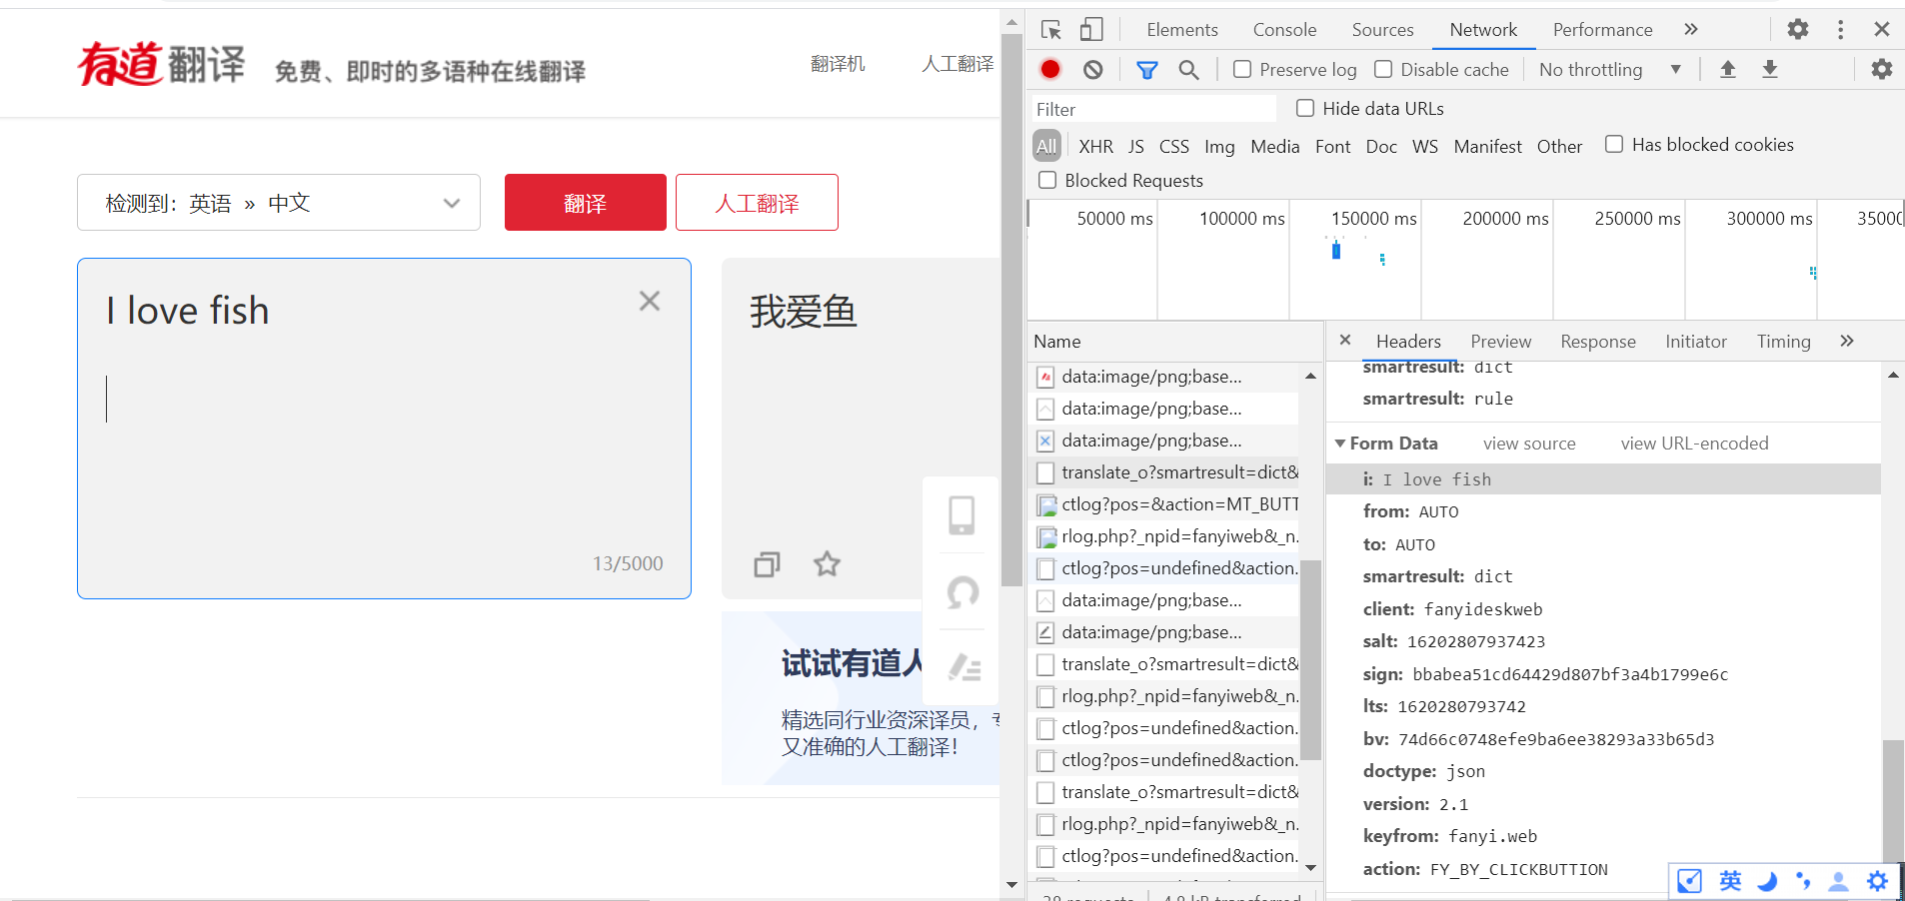Viewport: 1905px width, 901px height.
Task: Collapse the Form Data section
Action: (1340, 443)
